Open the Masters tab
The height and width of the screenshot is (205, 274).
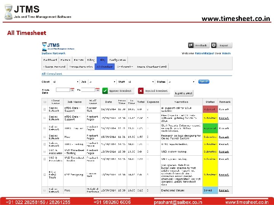65,60
